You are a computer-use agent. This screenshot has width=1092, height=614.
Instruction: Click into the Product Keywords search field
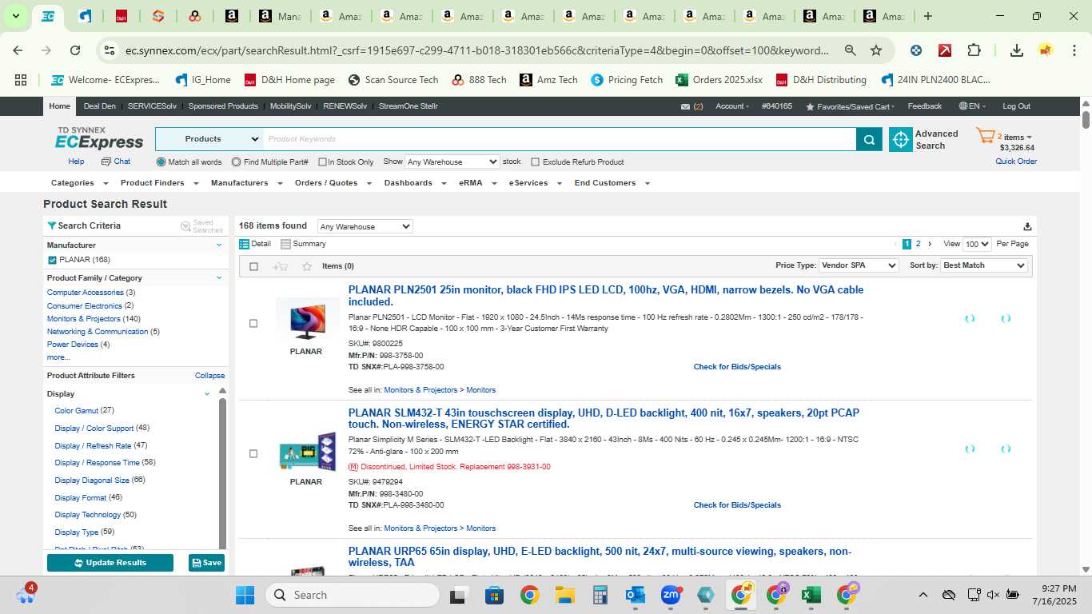click(560, 139)
